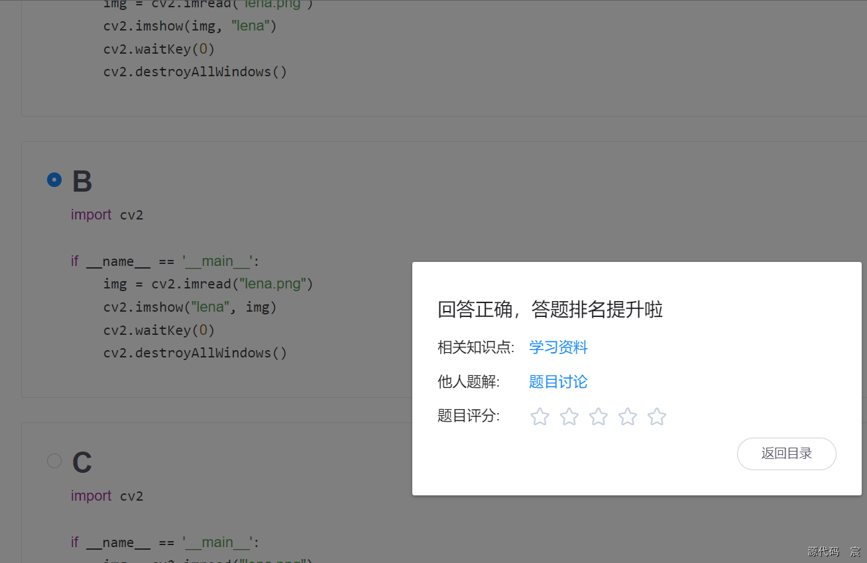Image resolution: width=867 pixels, height=563 pixels.
Task: Rate the question five stars
Action: tap(657, 416)
